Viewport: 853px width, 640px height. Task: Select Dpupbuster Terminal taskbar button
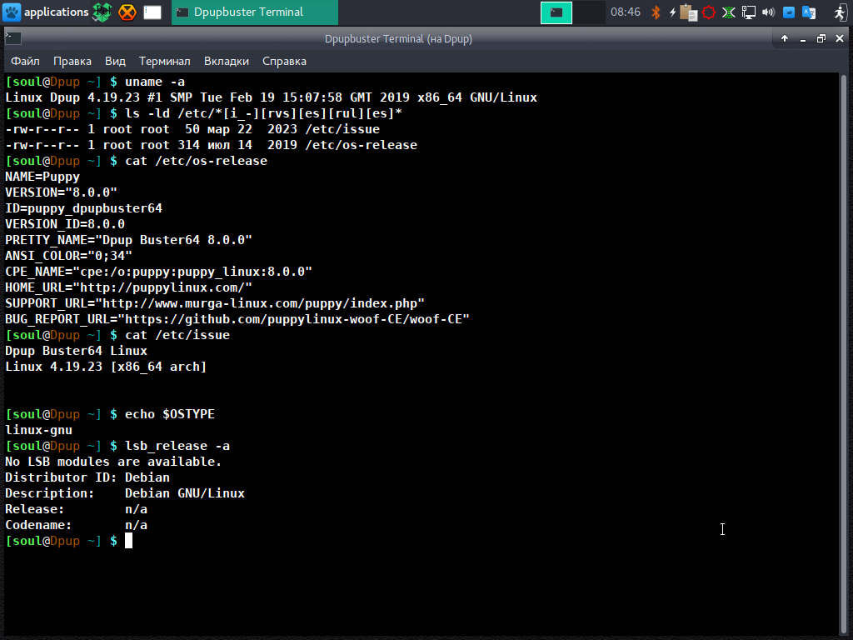(x=255, y=12)
